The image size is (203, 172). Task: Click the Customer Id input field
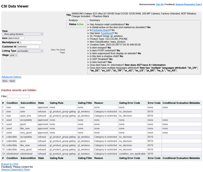pyautogui.click(x=28, y=47)
